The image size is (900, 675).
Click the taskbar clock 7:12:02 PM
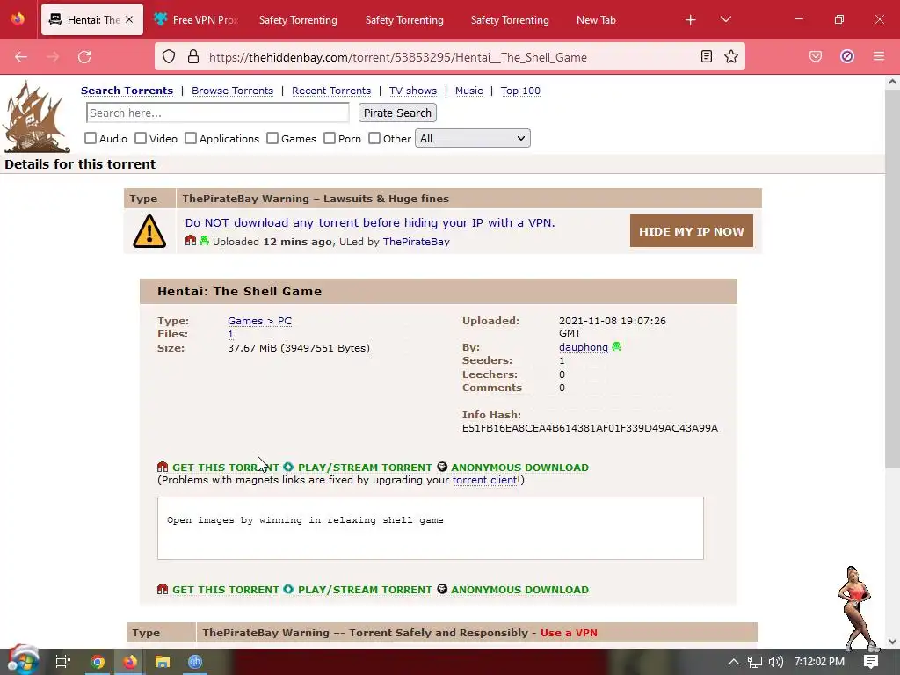click(819, 662)
